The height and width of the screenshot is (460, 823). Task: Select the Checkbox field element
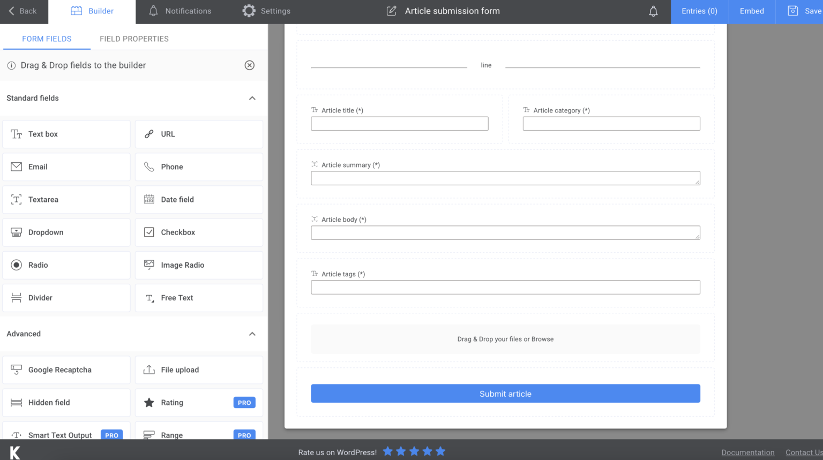pyautogui.click(x=199, y=232)
